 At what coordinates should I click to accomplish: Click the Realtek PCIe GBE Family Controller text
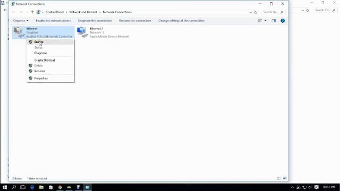(x=49, y=37)
